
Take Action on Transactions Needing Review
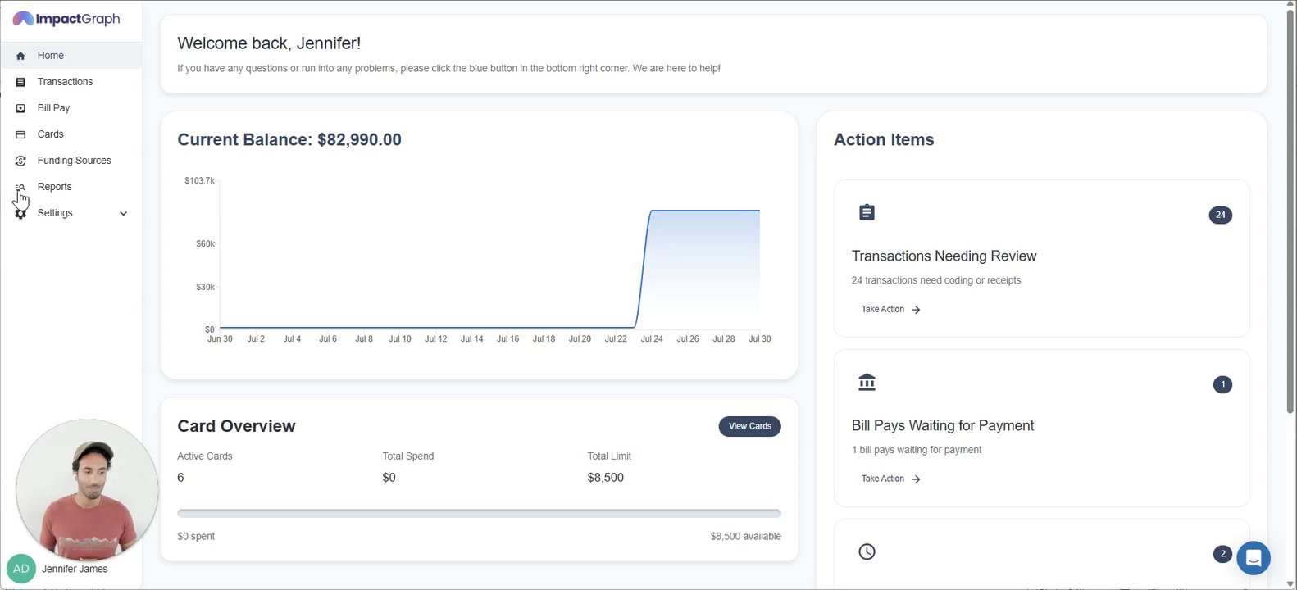(890, 310)
